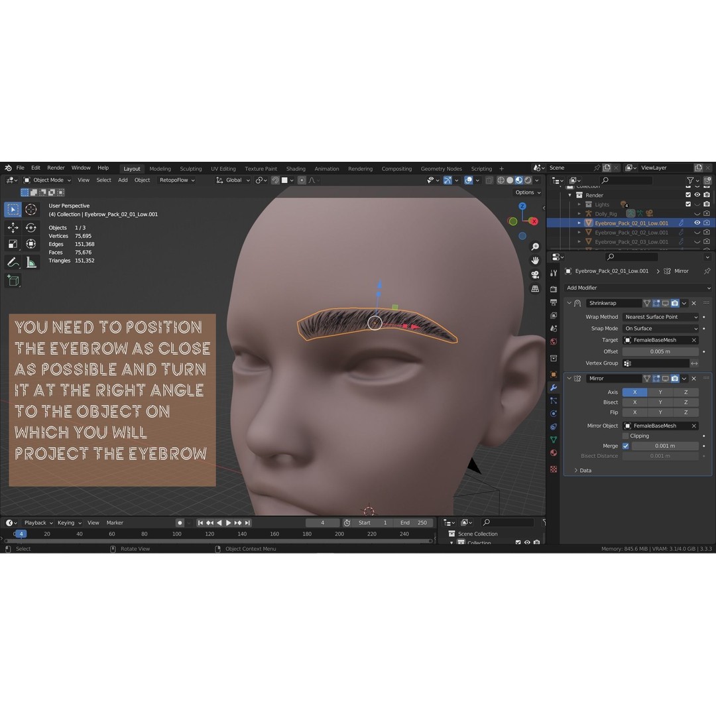Remove the Shrinkwrap modifier
The height and width of the screenshot is (716, 716).
coord(693,303)
